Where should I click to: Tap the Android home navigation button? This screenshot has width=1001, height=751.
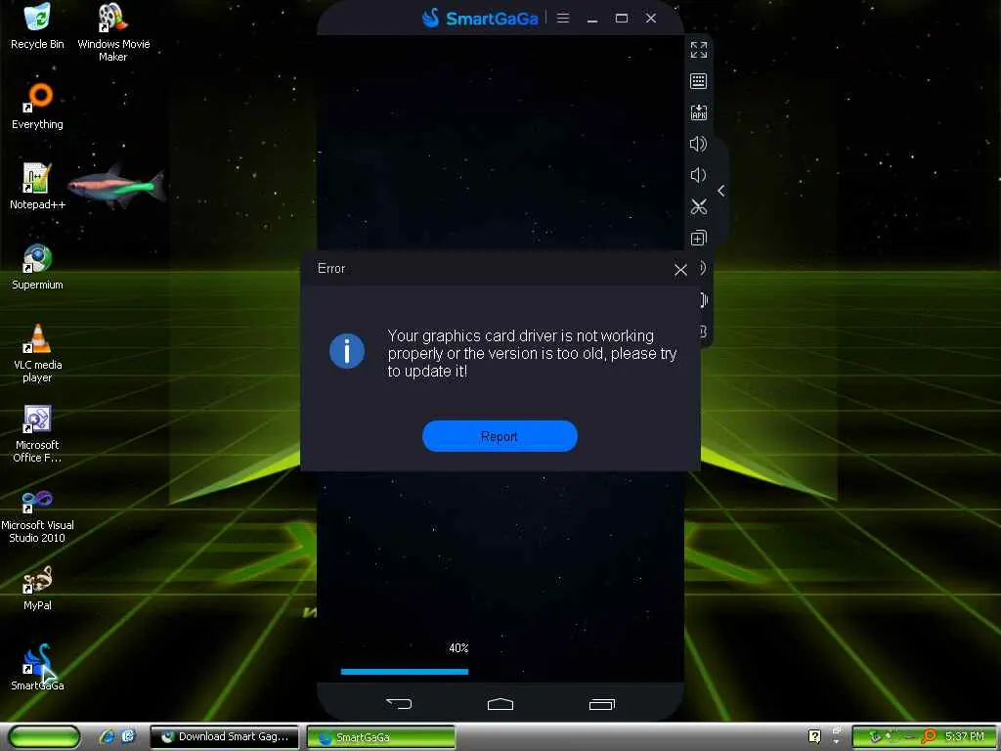point(500,704)
